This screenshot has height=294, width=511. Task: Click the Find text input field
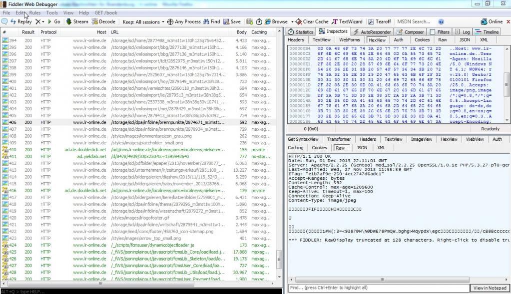(x=379, y=288)
